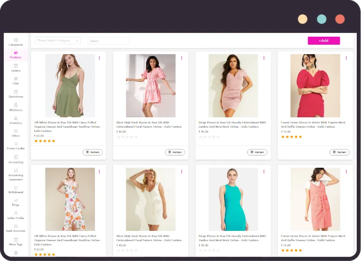Open the Chat section icon
The width and height of the screenshot is (361, 261).
(x=16, y=79)
